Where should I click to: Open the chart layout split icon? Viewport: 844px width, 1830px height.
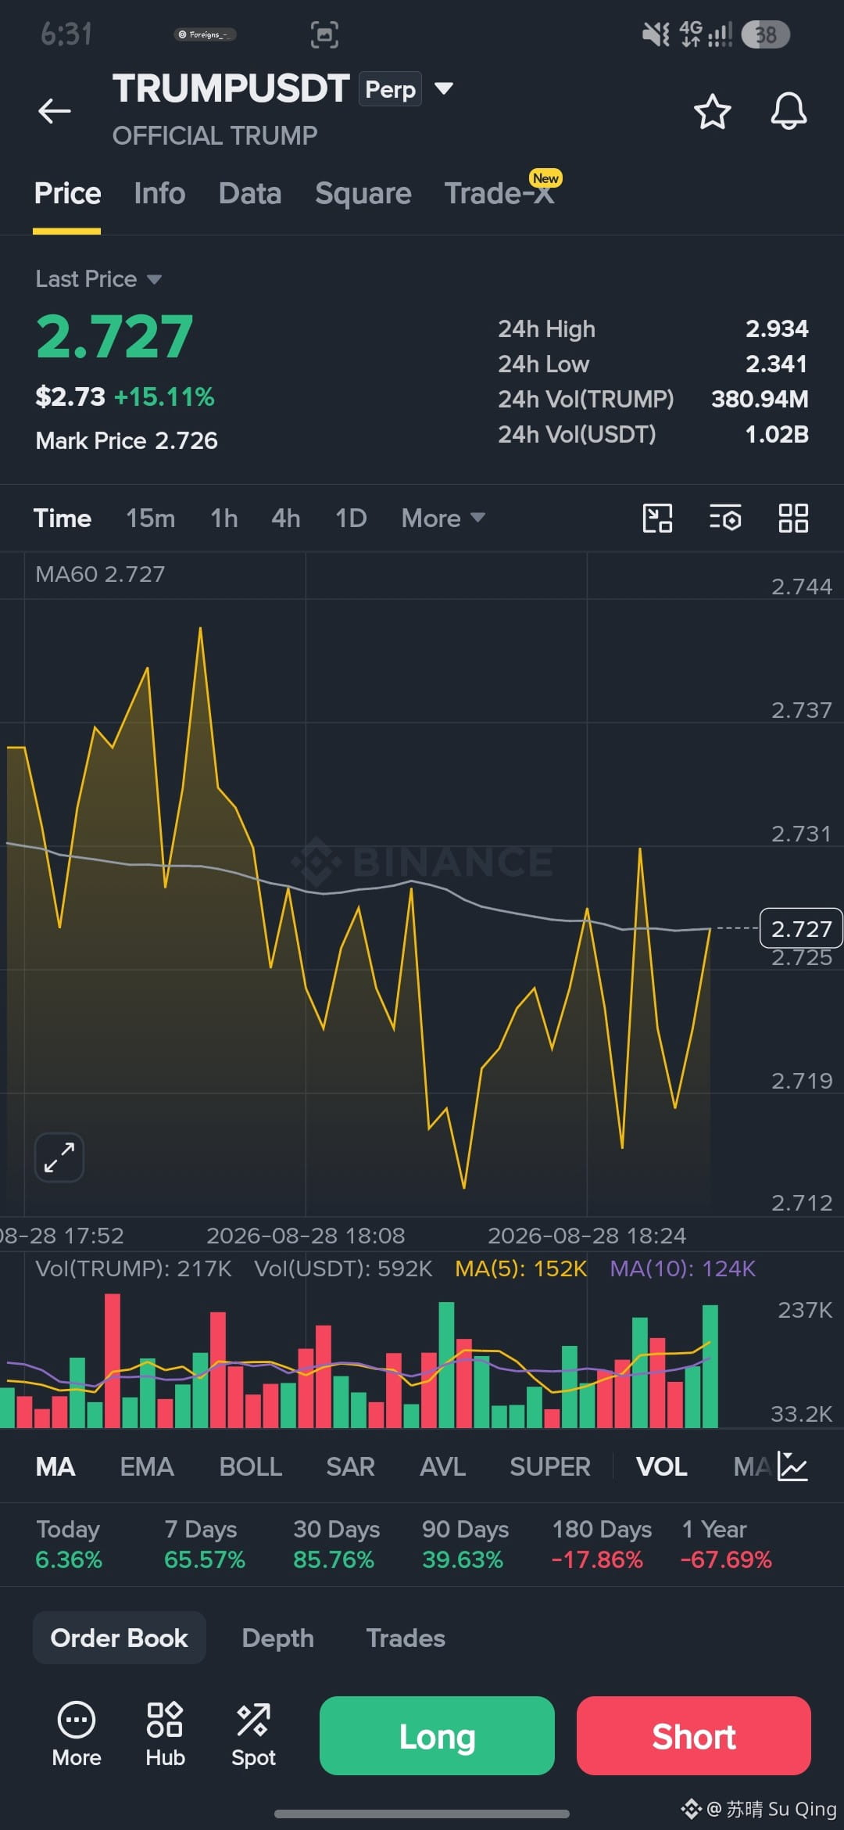657,518
